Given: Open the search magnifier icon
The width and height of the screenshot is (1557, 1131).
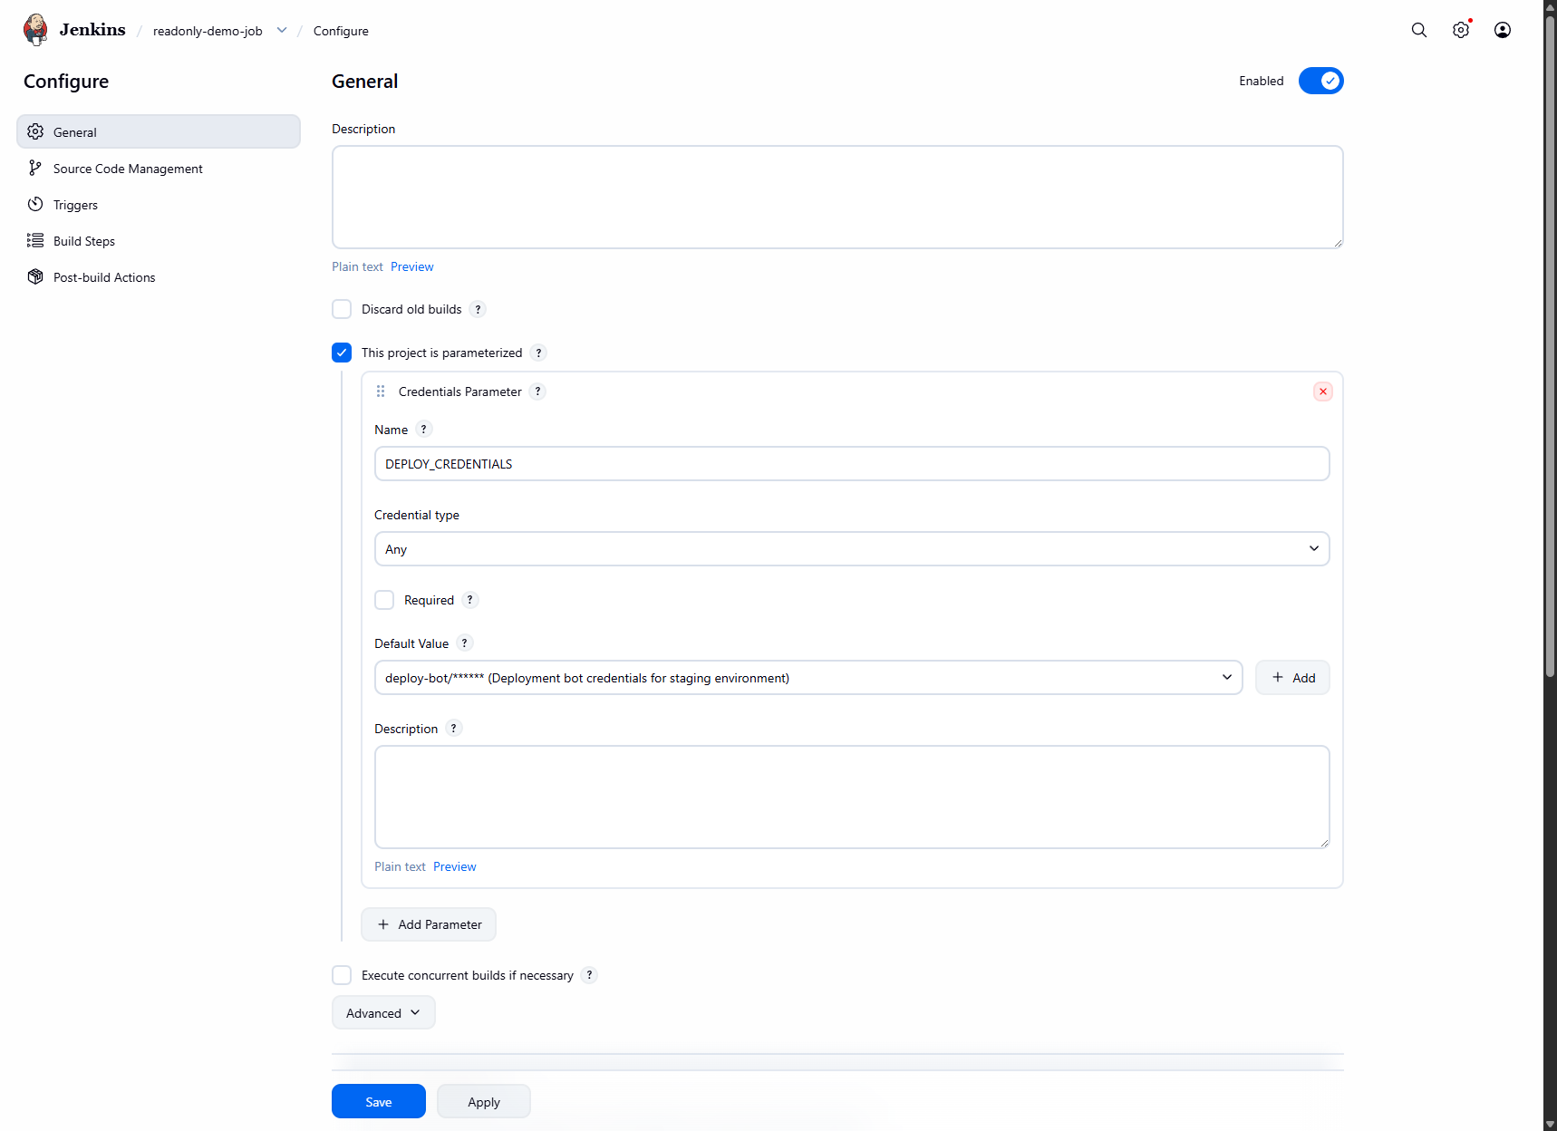Looking at the screenshot, I should tap(1419, 30).
